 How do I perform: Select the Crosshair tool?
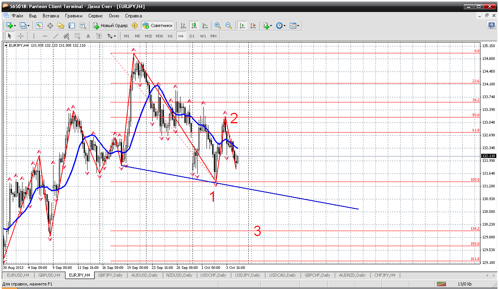(21, 36)
